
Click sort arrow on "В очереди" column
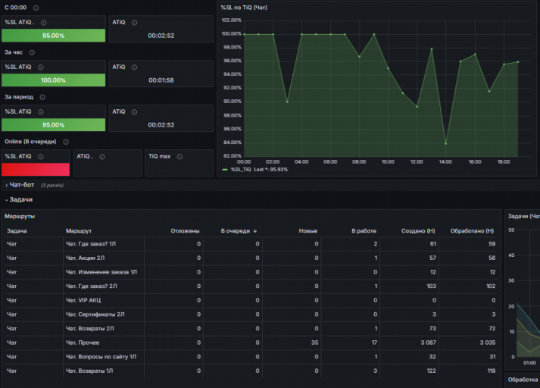tap(254, 230)
